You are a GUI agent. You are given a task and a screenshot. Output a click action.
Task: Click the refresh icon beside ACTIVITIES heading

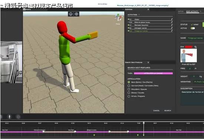(139, 15)
